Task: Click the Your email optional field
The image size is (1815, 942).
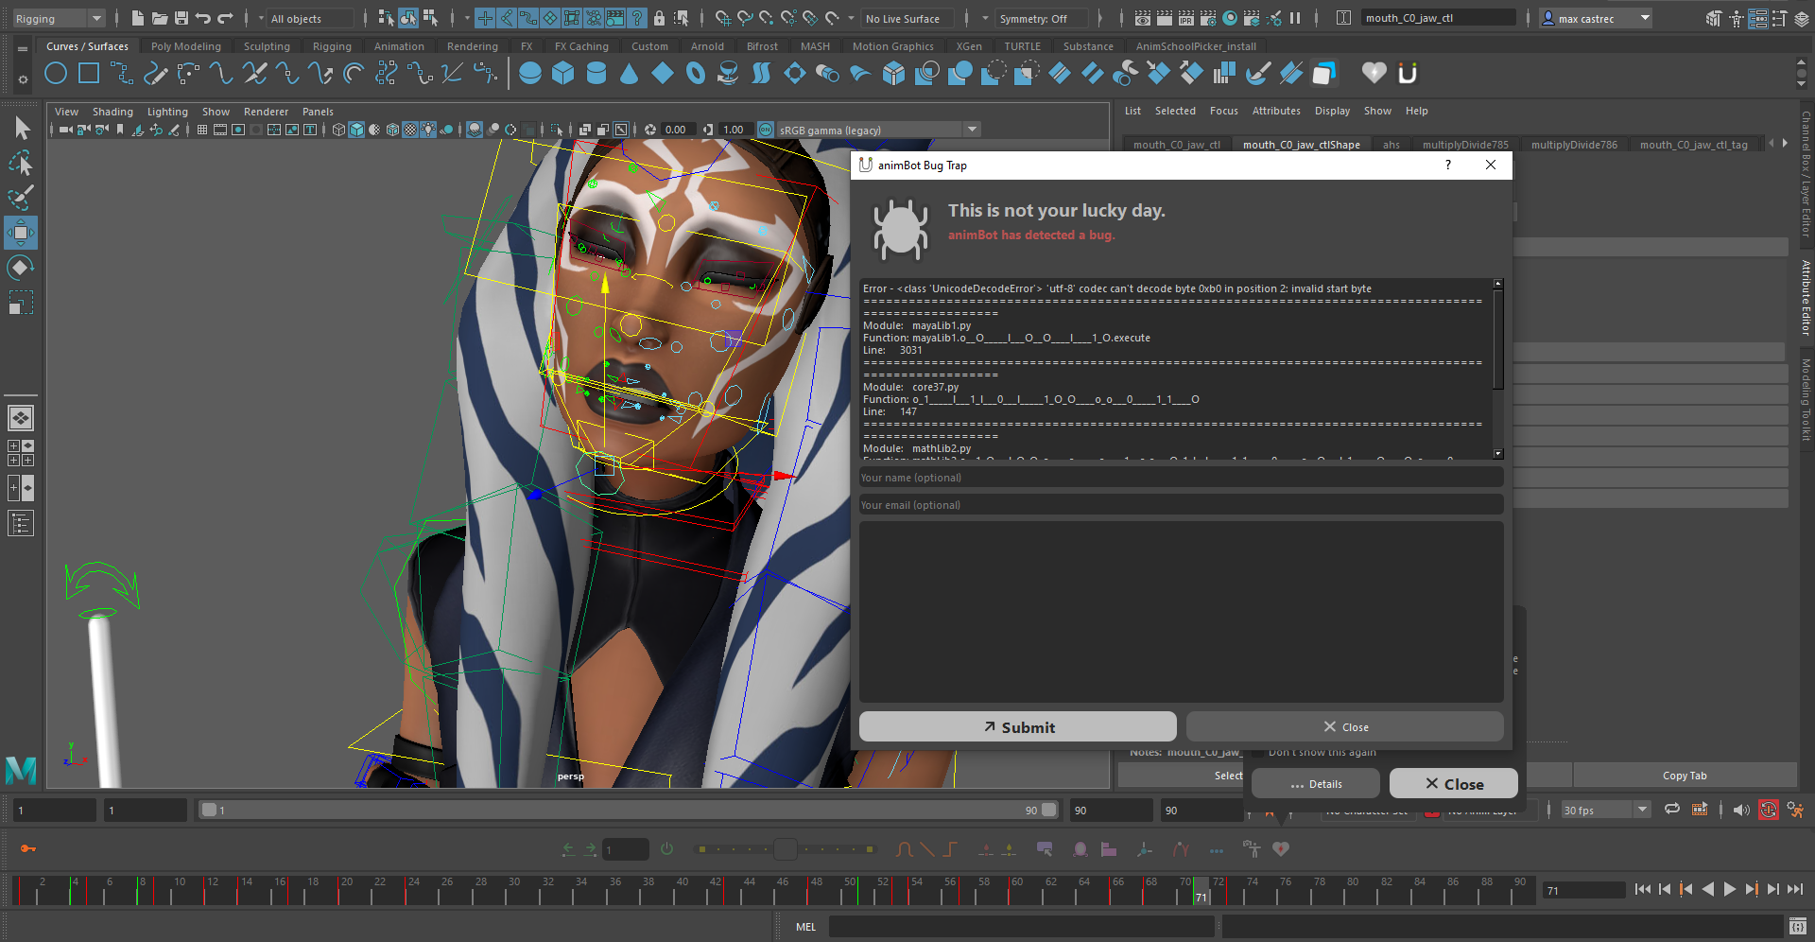Action: pos(1181,505)
